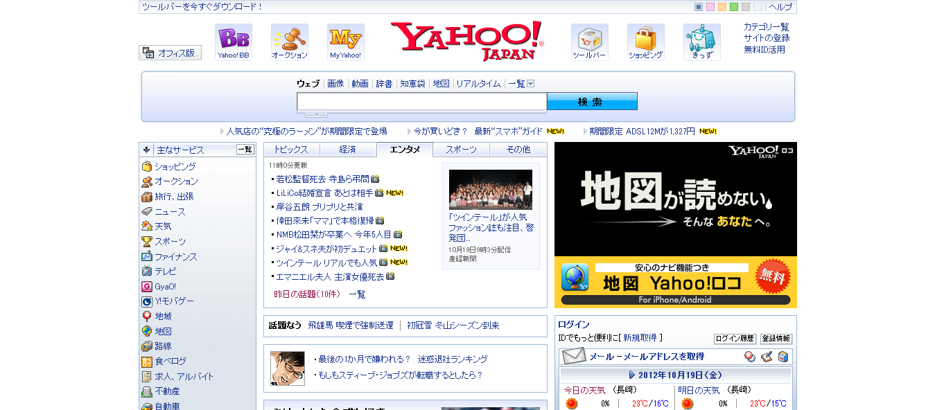Expand the date header triangle for 2012年10月19日
This screenshot has width=935, height=410.
(x=631, y=375)
